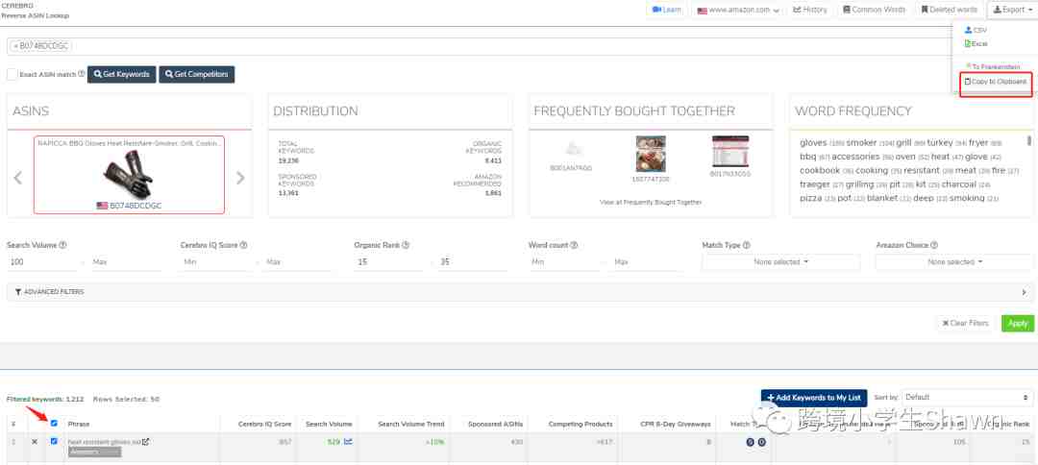Expand the Advanced Filters section
The image size is (1038, 465).
(x=520, y=292)
